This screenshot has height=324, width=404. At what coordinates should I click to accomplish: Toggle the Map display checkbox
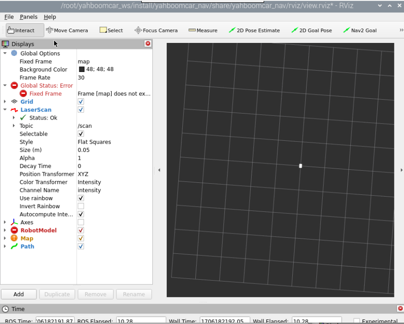click(x=81, y=238)
